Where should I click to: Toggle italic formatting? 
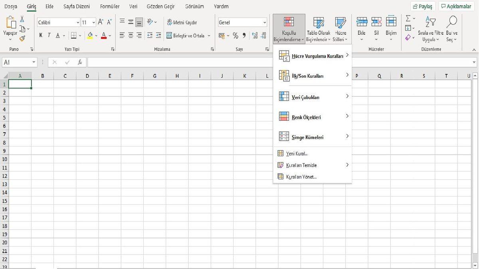49,35
